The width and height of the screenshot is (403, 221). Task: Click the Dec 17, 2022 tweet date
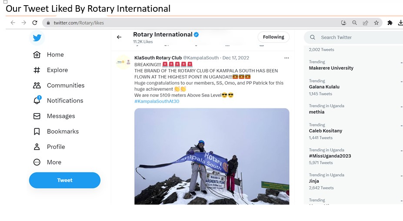coord(236,58)
